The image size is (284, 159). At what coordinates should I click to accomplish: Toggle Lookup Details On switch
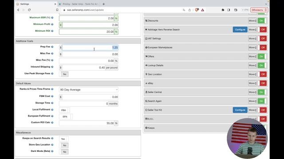pyautogui.click(x=262, y=65)
